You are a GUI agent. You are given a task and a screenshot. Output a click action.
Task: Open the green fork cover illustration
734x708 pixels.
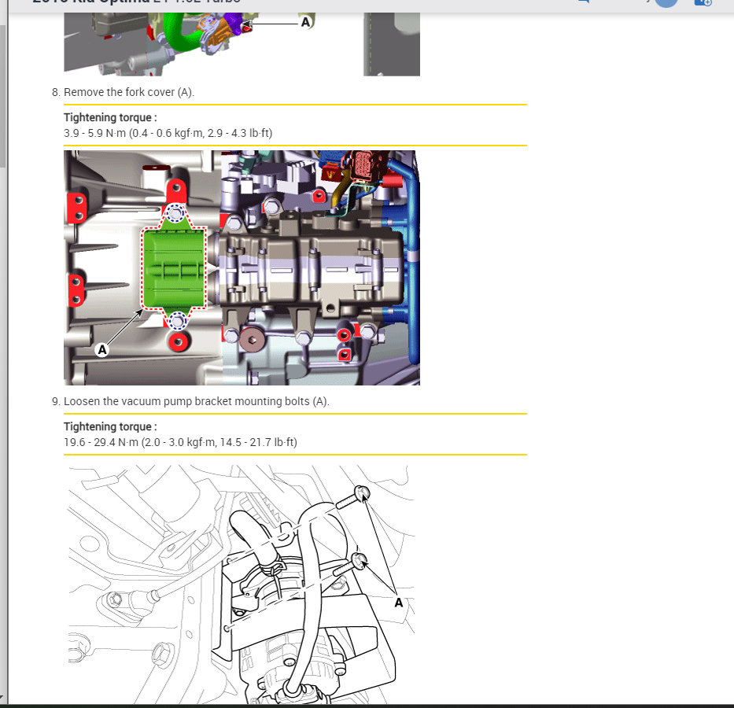pyautogui.click(x=242, y=267)
